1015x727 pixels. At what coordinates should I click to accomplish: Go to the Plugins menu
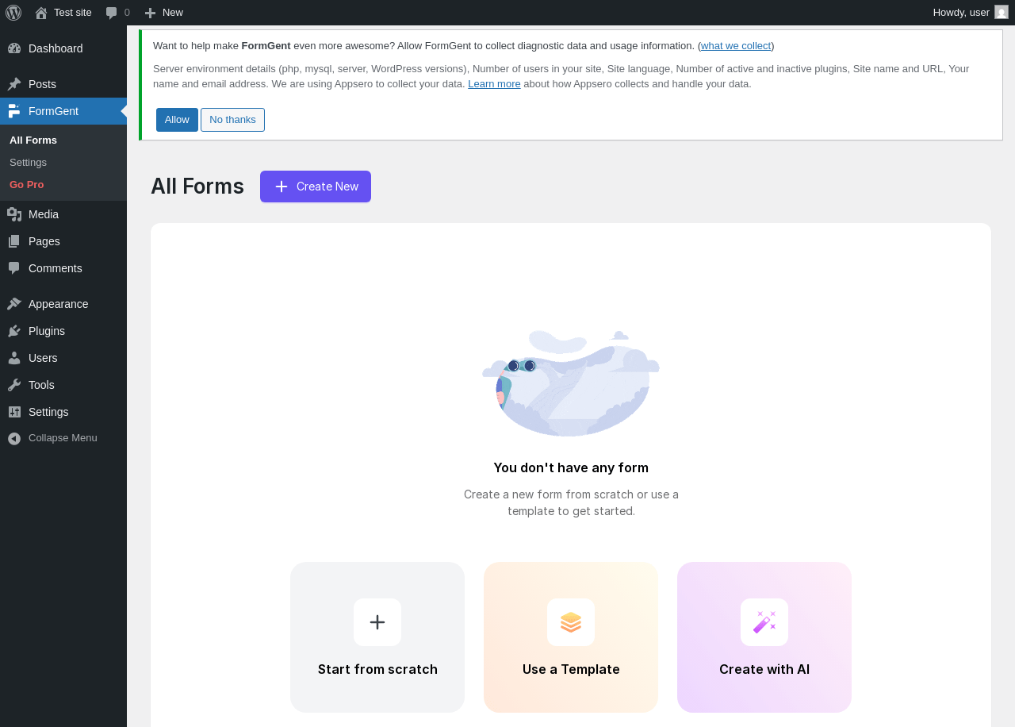click(x=63, y=331)
